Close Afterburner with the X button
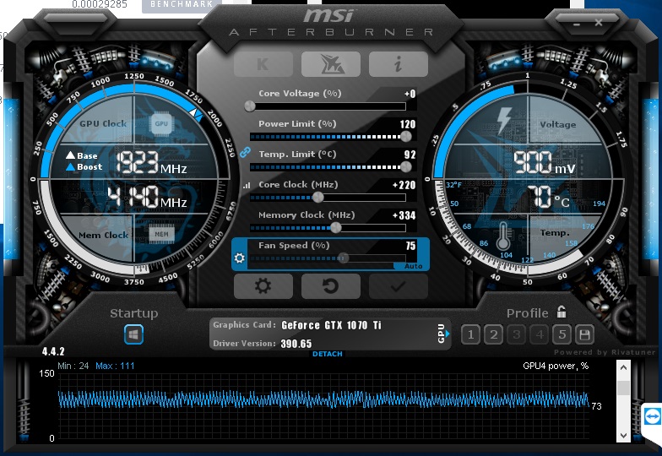 click(x=598, y=23)
